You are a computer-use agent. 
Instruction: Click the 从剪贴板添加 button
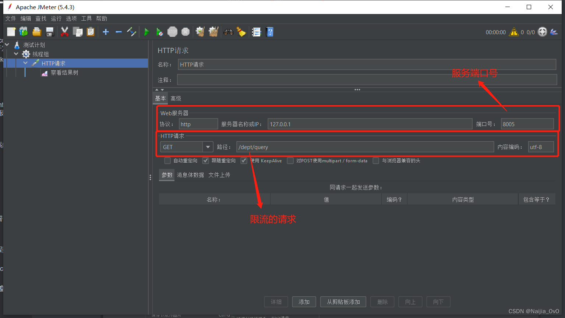coord(343,302)
